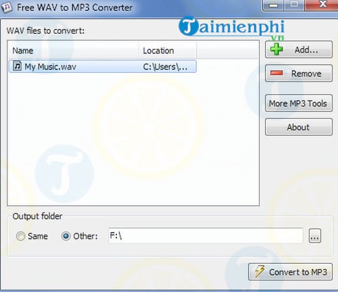This screenshot has width=338, height=292.
Task: Sort list by Name column header
Action: point(73,51)
